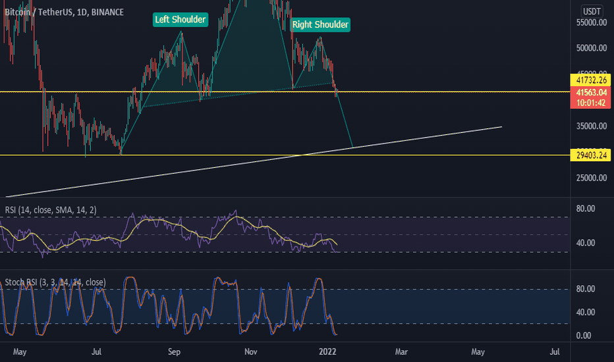Select the 41732.26 yellow price label
Image resolution: width=614 pixels, height=362 pixels.
[591, 80]
